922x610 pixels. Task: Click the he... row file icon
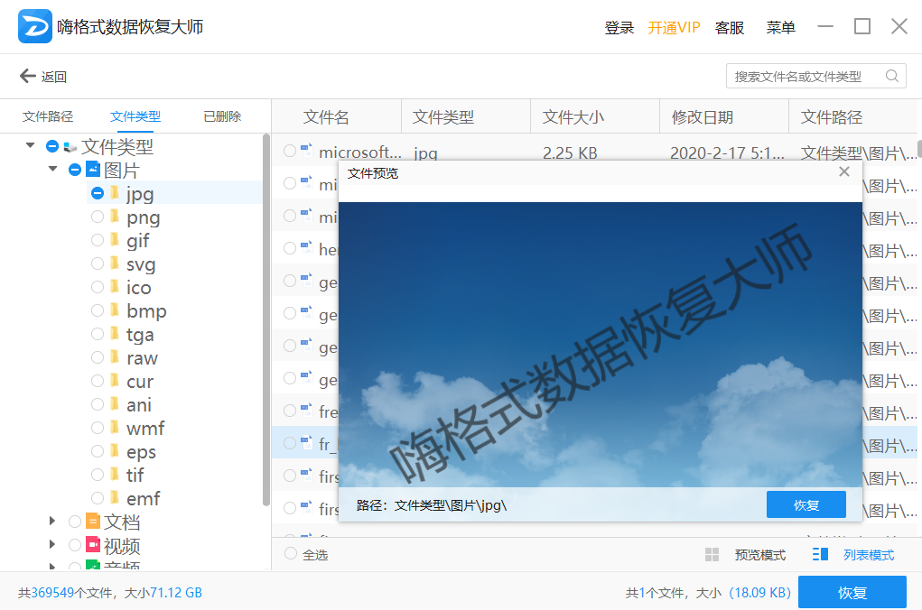(x=306, y=247)
